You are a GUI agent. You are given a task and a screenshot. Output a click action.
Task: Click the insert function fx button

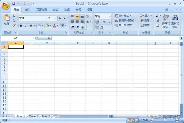(49, 38)
